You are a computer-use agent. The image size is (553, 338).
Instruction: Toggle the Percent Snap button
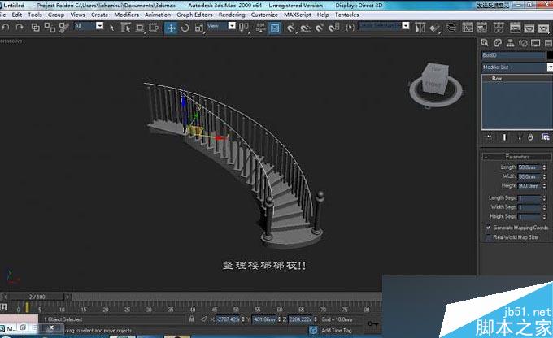pos(320,28)
